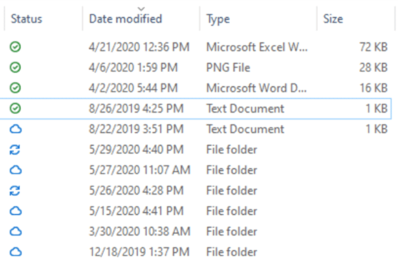Click green check icon on 8/26/2019 Text Document
This screenshot has height=267, width=398.
(15, 109)
